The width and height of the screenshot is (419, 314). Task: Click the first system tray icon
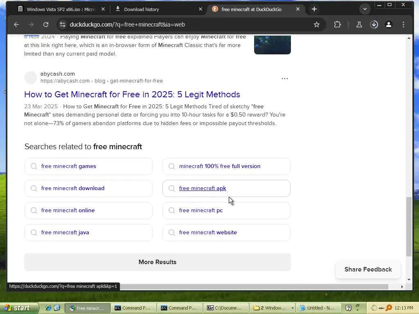pyautogui.click(x=374, y=308)
